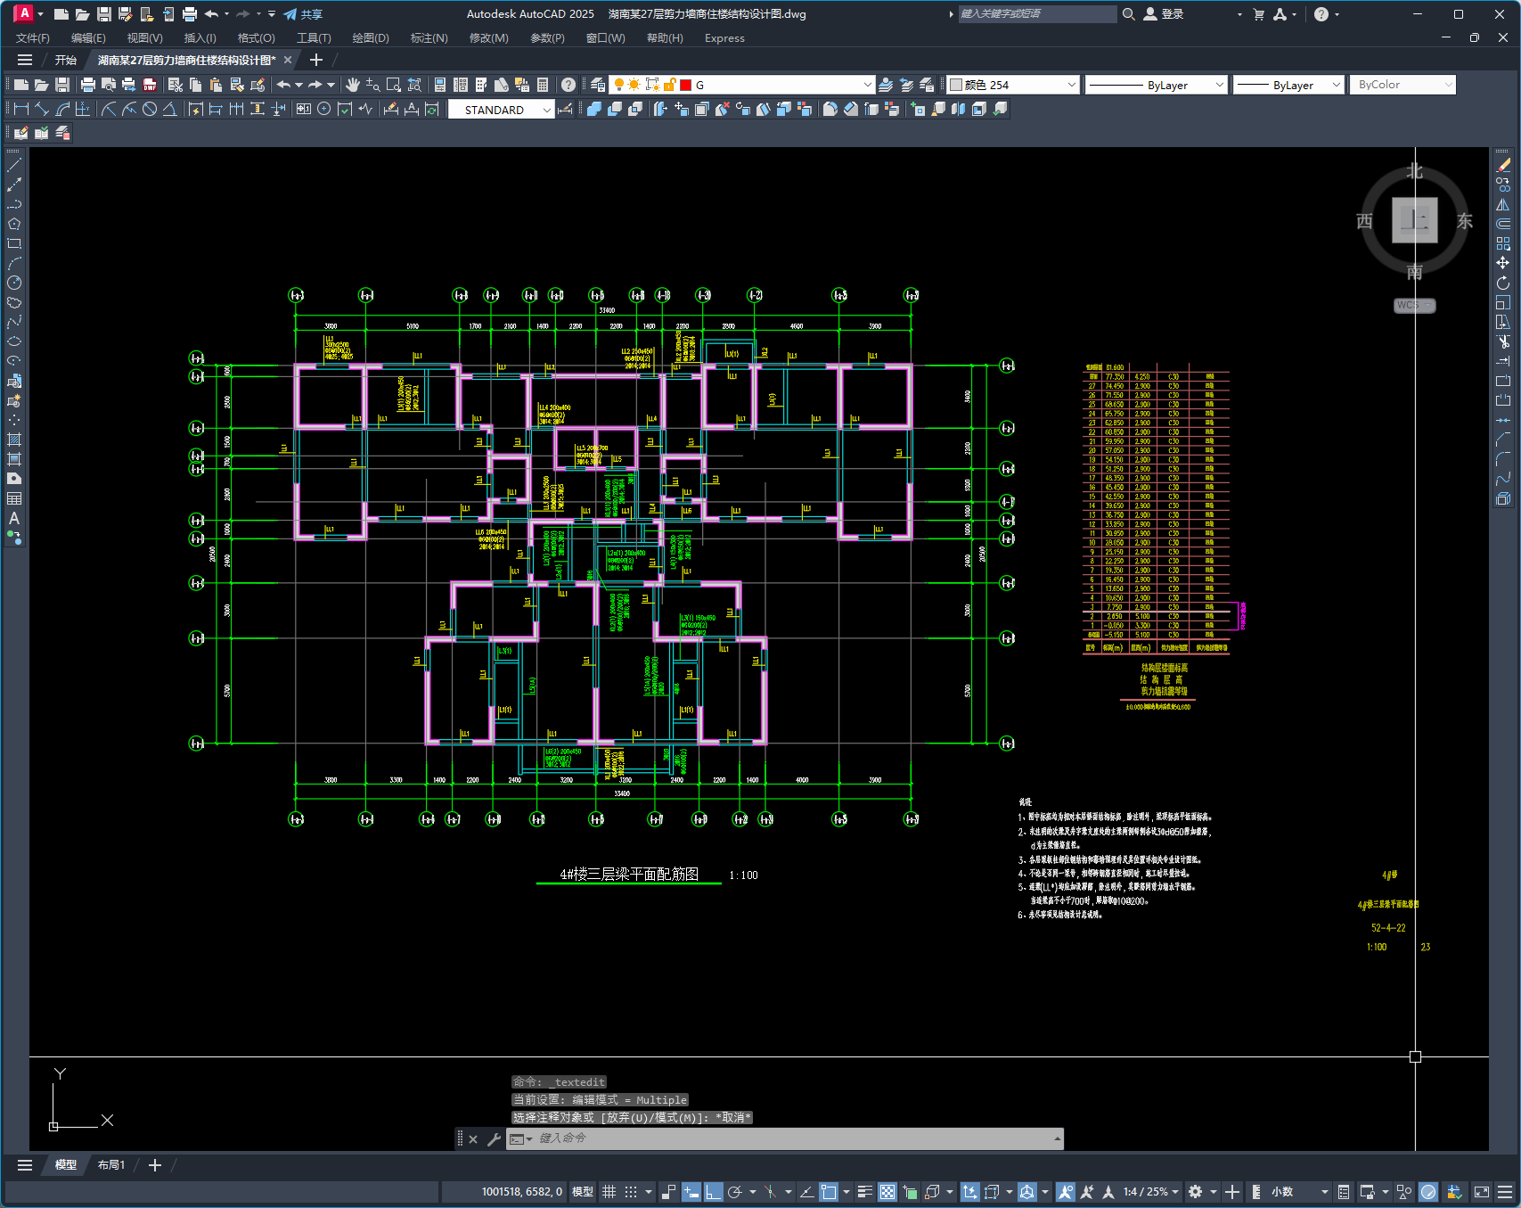1521x1208 pixels.
Task: Add a new drawing tab with plus
Action: (315, 60)
